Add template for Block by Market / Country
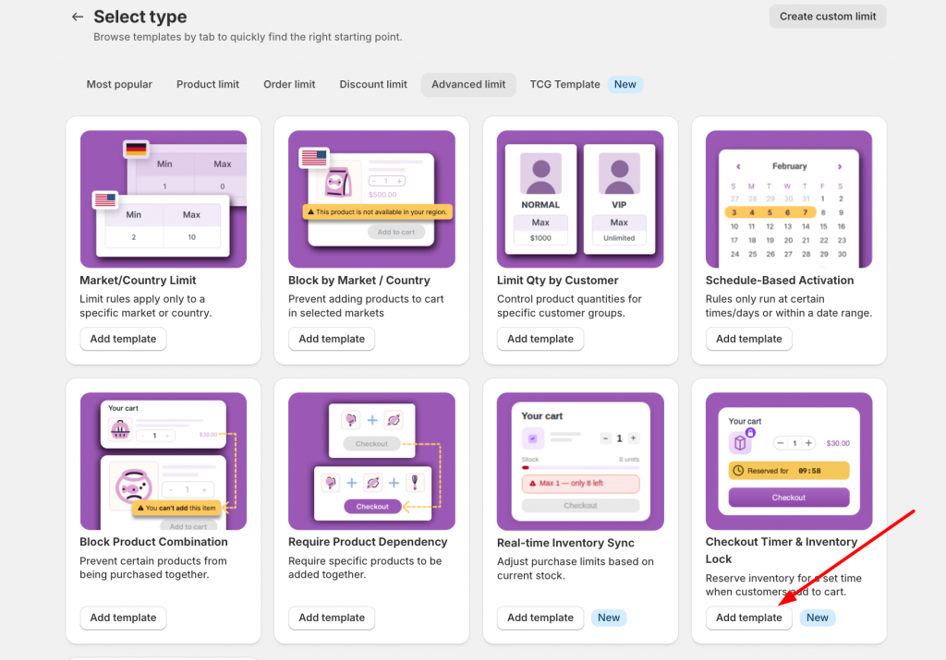Image resolution: width=946 pixels, height=660 pixels. pos(332,339)
